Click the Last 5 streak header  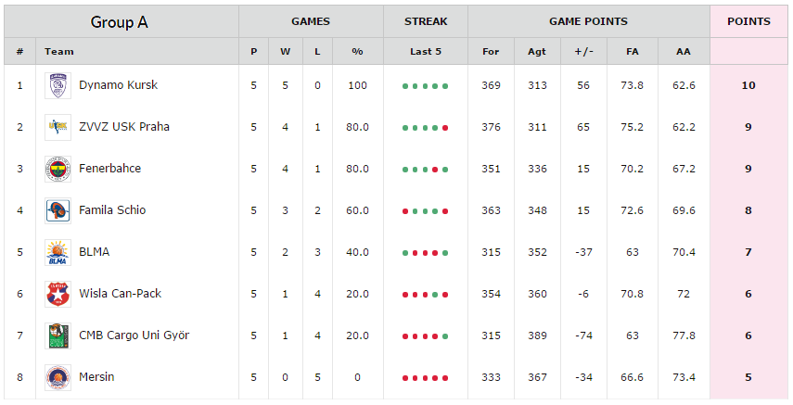tap(426, 52)
